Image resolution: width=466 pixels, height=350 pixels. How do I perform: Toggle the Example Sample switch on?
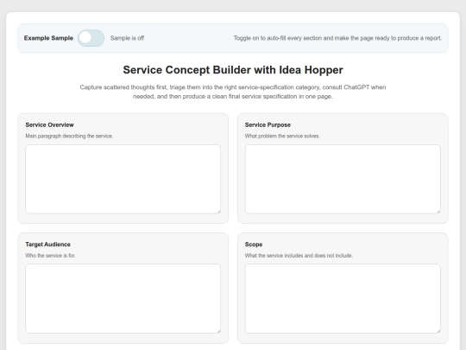tap(91, 38)
